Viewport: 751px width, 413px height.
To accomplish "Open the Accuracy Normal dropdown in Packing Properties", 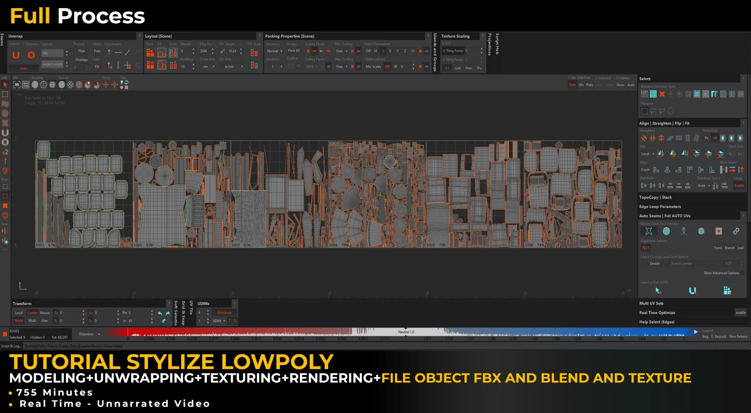I will point(274,51).
